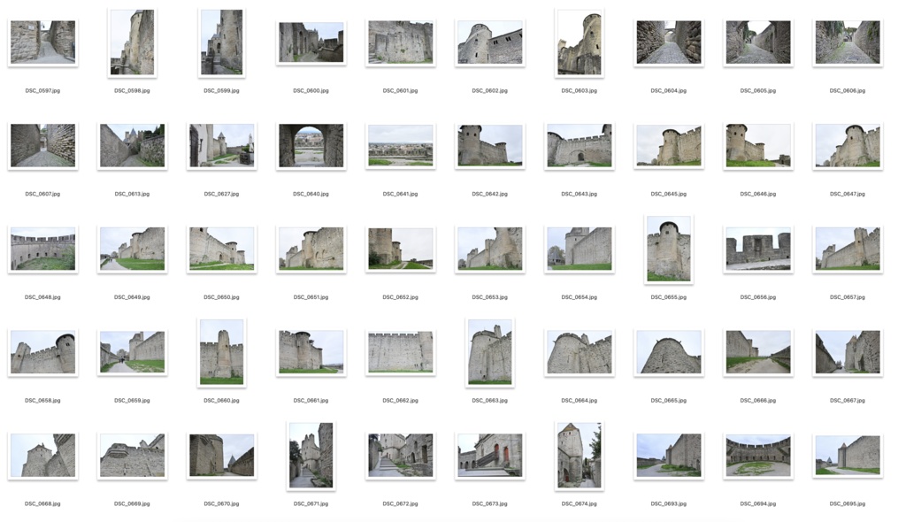The image size is (906, 522).
Task: Select the DSC_0597.jpg thumbnail
Action: tap(42, 42)
